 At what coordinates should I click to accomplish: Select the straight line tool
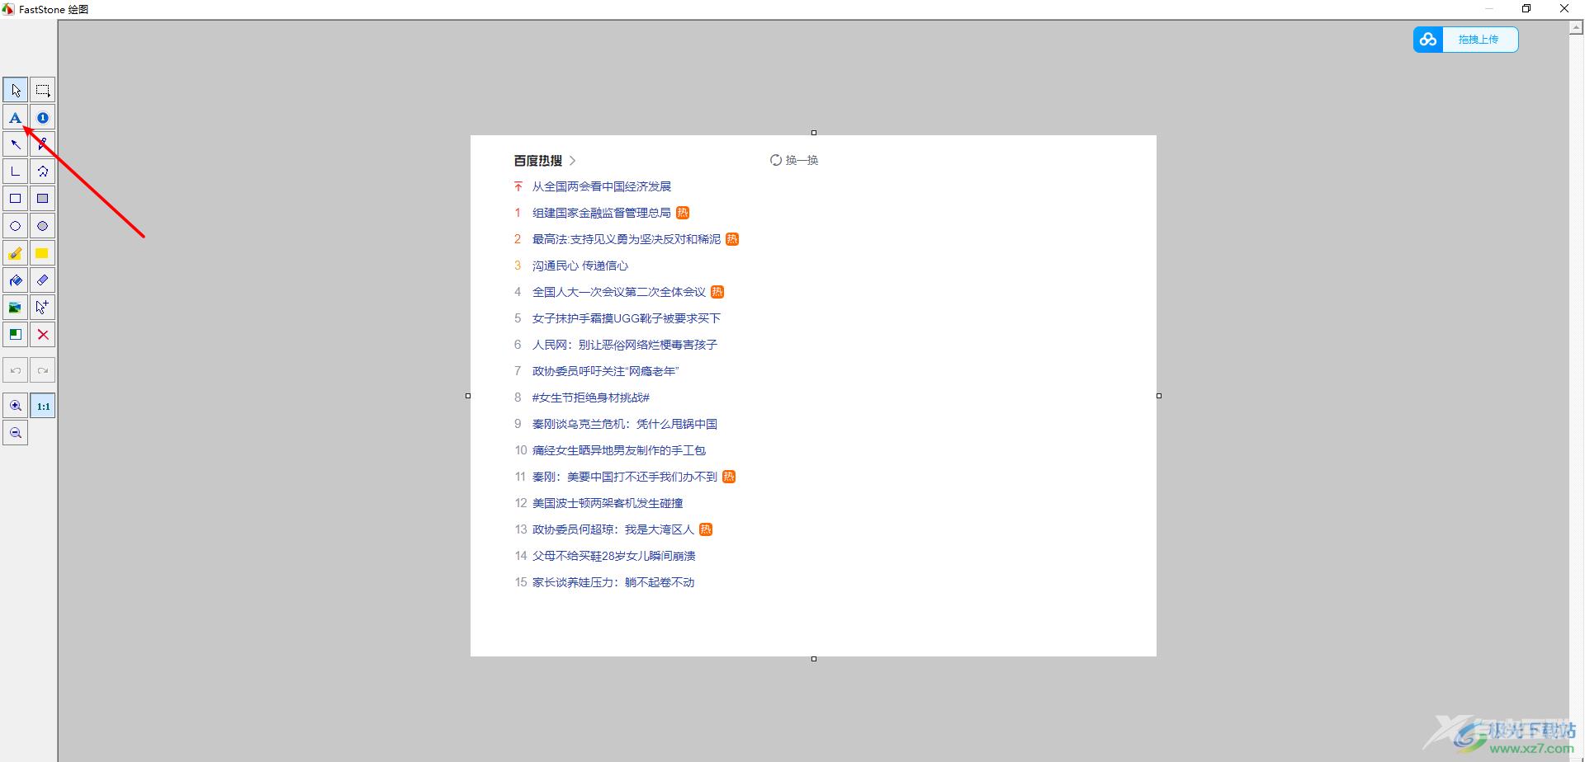tap(16, 172)
